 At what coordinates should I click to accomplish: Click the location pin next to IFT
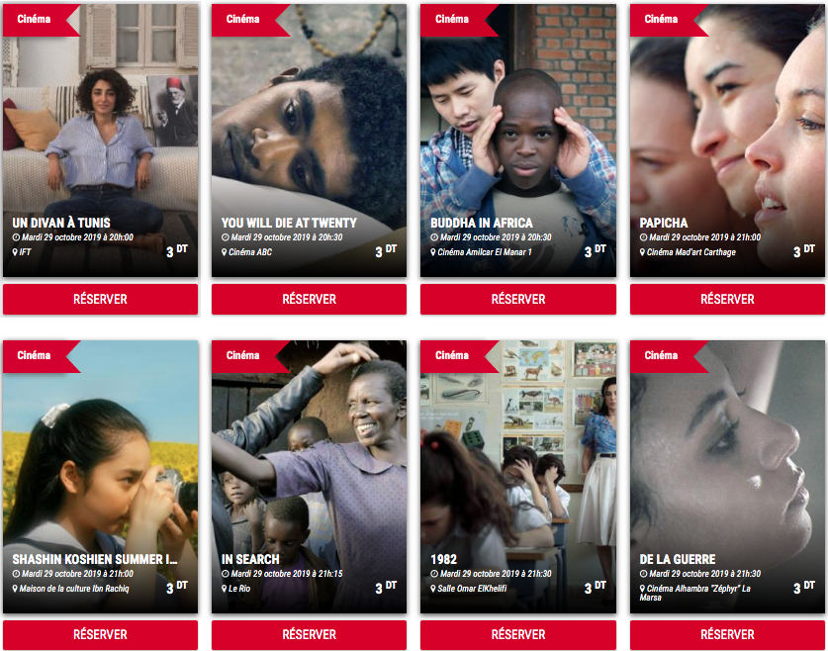tap(15, 252)
